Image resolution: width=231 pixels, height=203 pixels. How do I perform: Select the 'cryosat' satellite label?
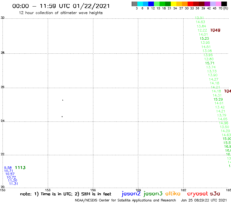point(198,194)
